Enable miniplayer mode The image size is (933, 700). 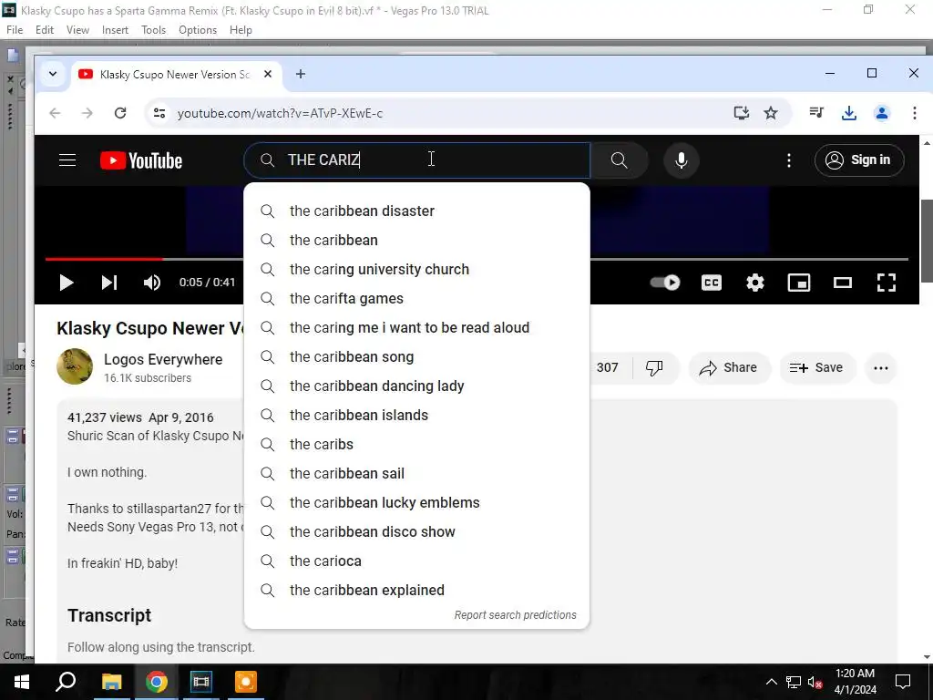pyautogui.click(x=798, y=283)
